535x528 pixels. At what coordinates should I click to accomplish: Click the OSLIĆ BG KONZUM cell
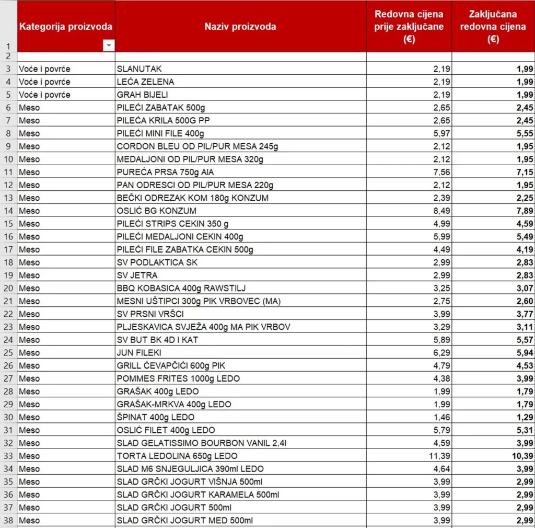[240, 211]
